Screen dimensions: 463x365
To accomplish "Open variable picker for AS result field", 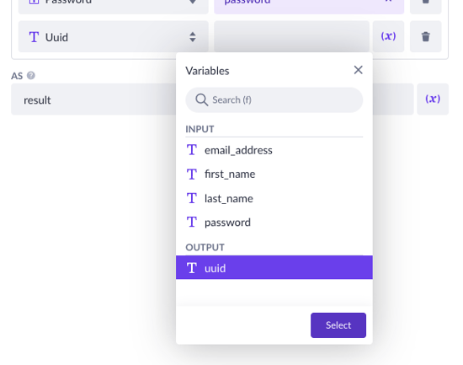I will (x=433, y=99).
